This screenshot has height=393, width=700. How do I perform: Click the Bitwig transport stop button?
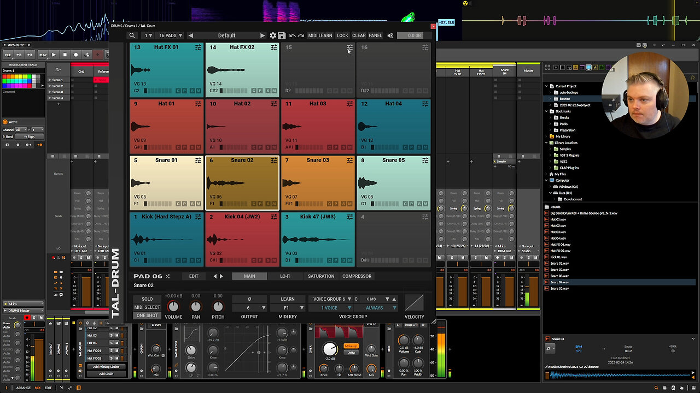(x=65, y=55)
